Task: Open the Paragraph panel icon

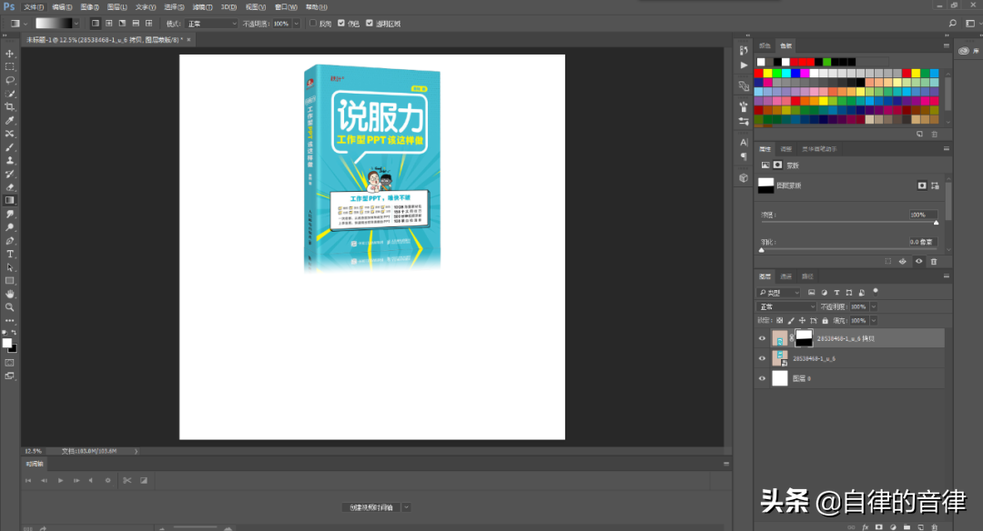Action: [x=744, y=156]
